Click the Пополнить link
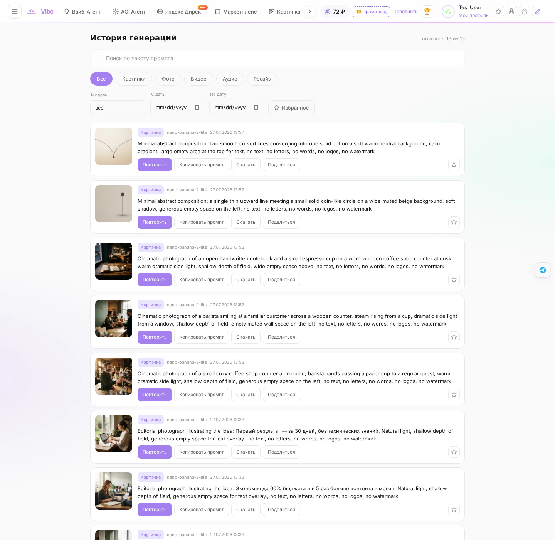 [405, 12]
